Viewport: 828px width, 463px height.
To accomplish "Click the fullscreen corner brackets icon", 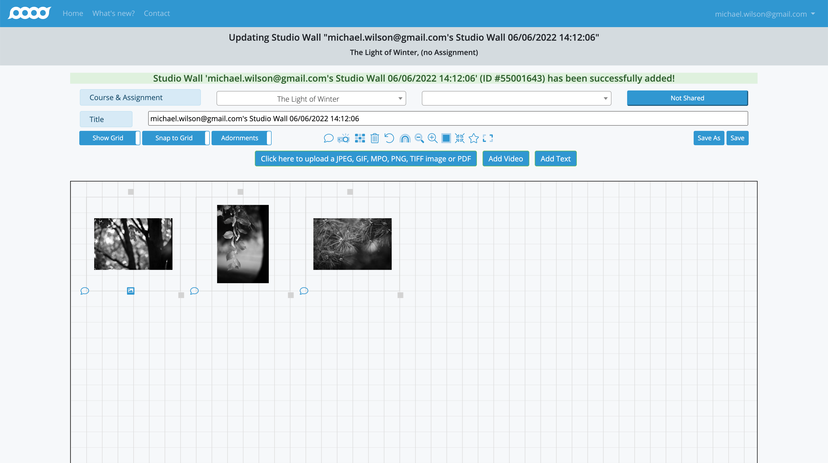I will (x=488, y=138).
